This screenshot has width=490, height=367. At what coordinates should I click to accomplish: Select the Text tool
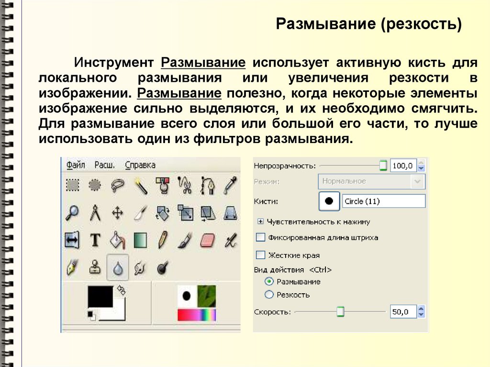click(x=95, y=240)
